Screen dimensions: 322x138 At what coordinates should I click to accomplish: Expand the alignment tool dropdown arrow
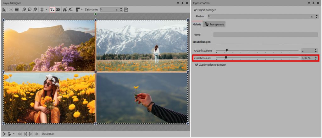pyautogui.click(x=82, y=10)
